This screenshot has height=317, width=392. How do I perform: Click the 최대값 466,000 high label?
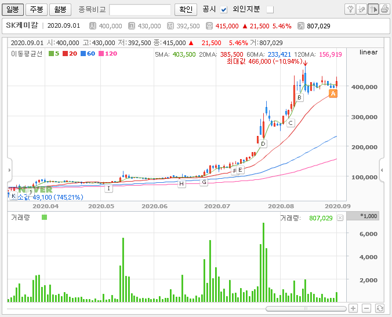click(x=264, y=61)
